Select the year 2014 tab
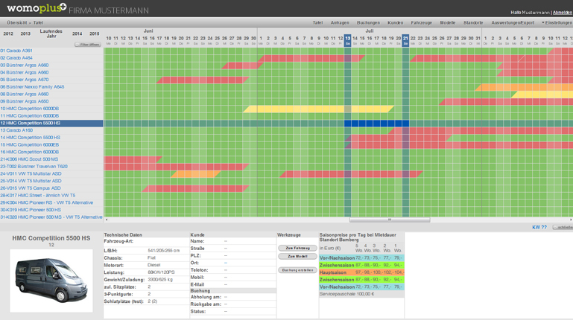573x320 pixels. 77,33
